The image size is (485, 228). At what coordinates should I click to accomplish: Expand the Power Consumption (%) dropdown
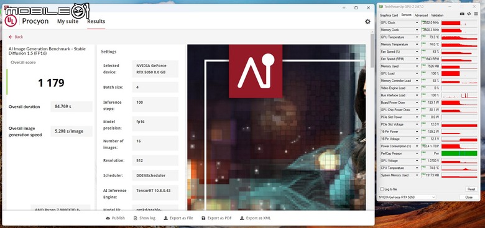click(417, 146)
